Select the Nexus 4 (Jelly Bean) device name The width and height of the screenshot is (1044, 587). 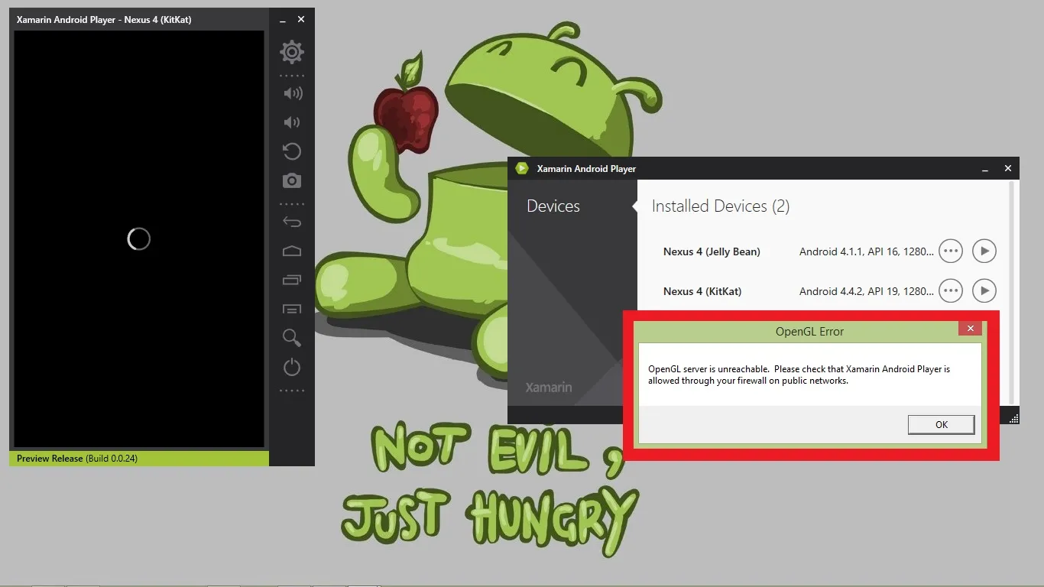click(x=712, y=251)
